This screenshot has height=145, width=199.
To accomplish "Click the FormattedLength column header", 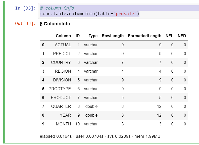I will [144, 36].
